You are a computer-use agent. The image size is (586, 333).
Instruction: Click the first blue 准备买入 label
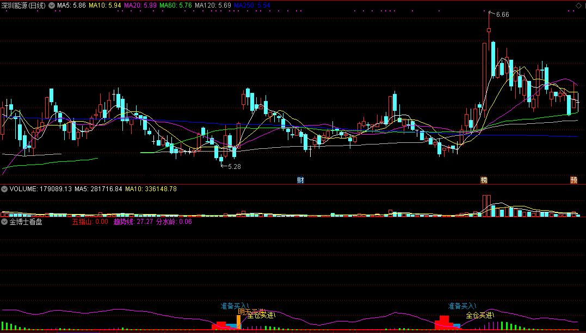[235, 306]
